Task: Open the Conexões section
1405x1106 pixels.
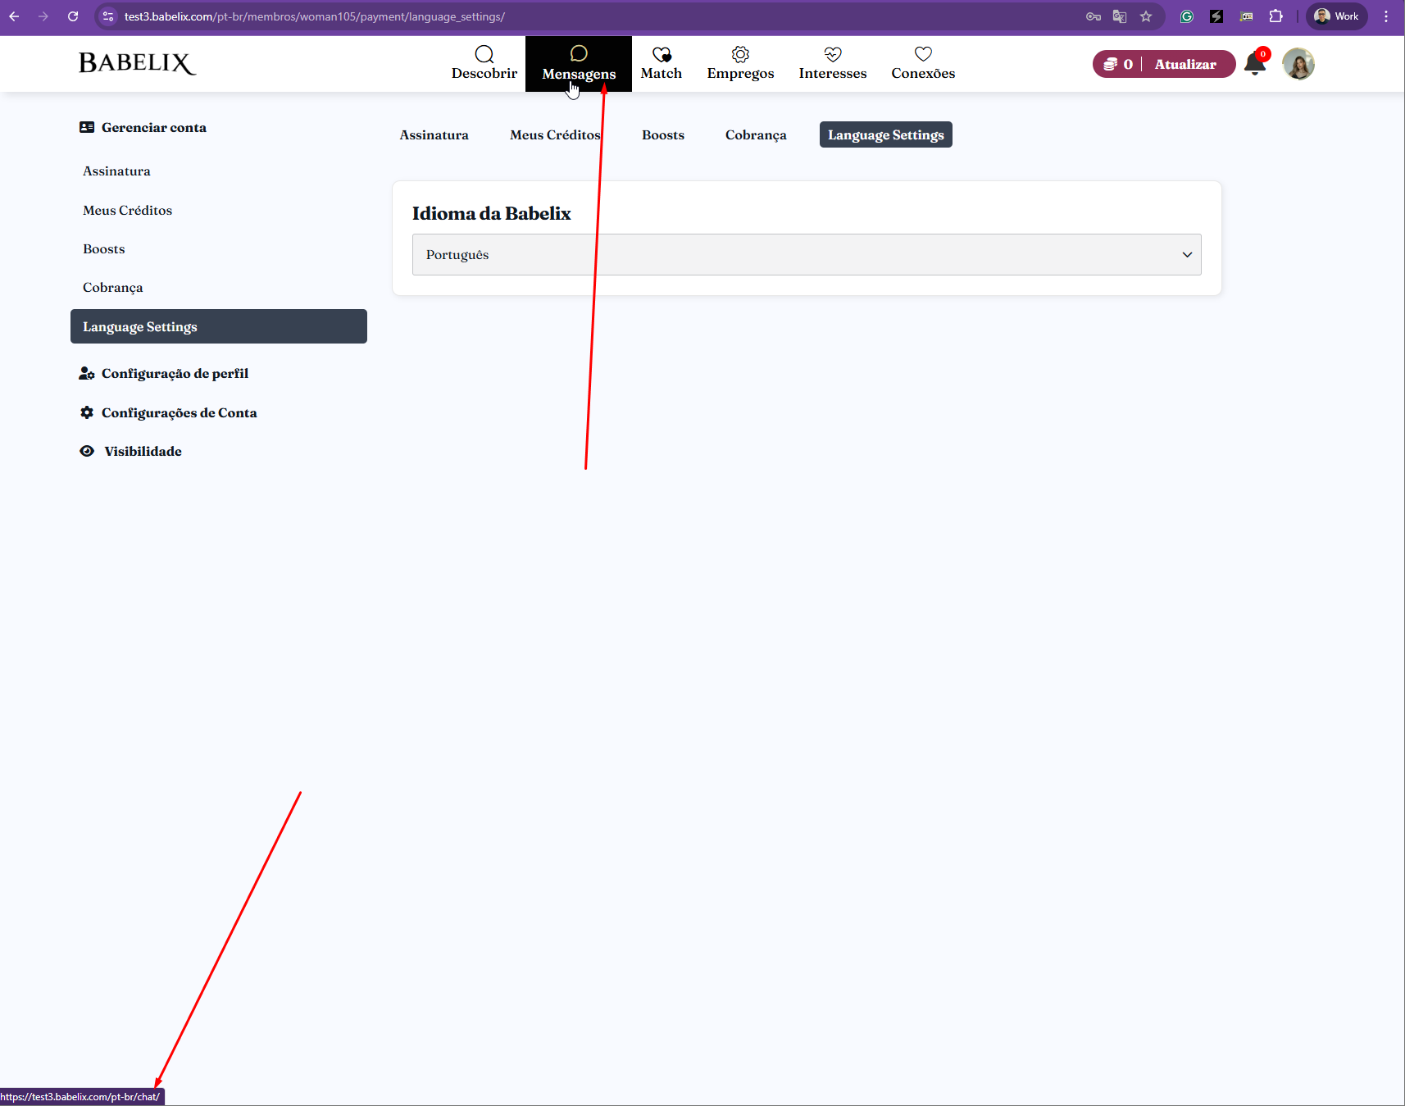Action: point(923,64)
